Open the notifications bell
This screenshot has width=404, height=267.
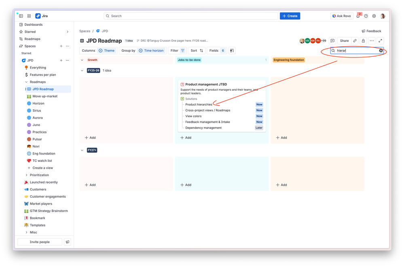point(358,16)
